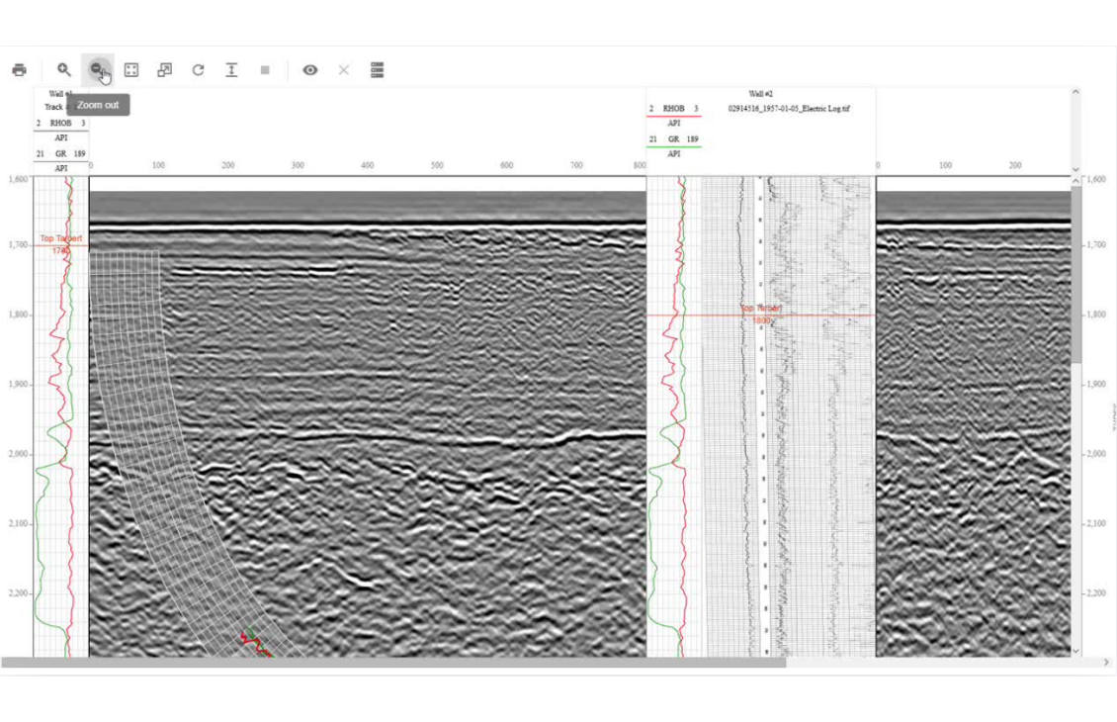This screenshot has width=1117, height=722.
Task: Click the scanned electric log raster track
Action: [x=789, y=417]
